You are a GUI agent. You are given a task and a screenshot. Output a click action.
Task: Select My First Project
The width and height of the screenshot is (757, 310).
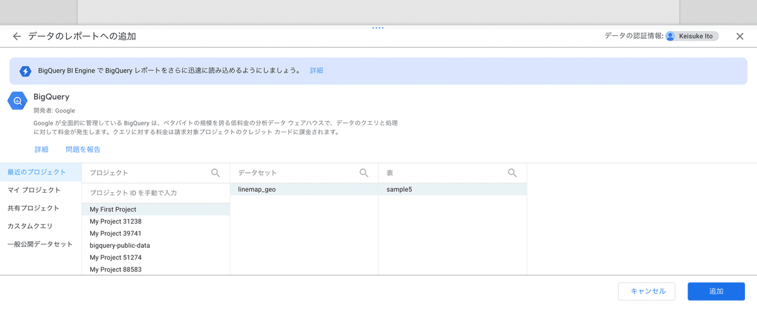tap(156, 209)
